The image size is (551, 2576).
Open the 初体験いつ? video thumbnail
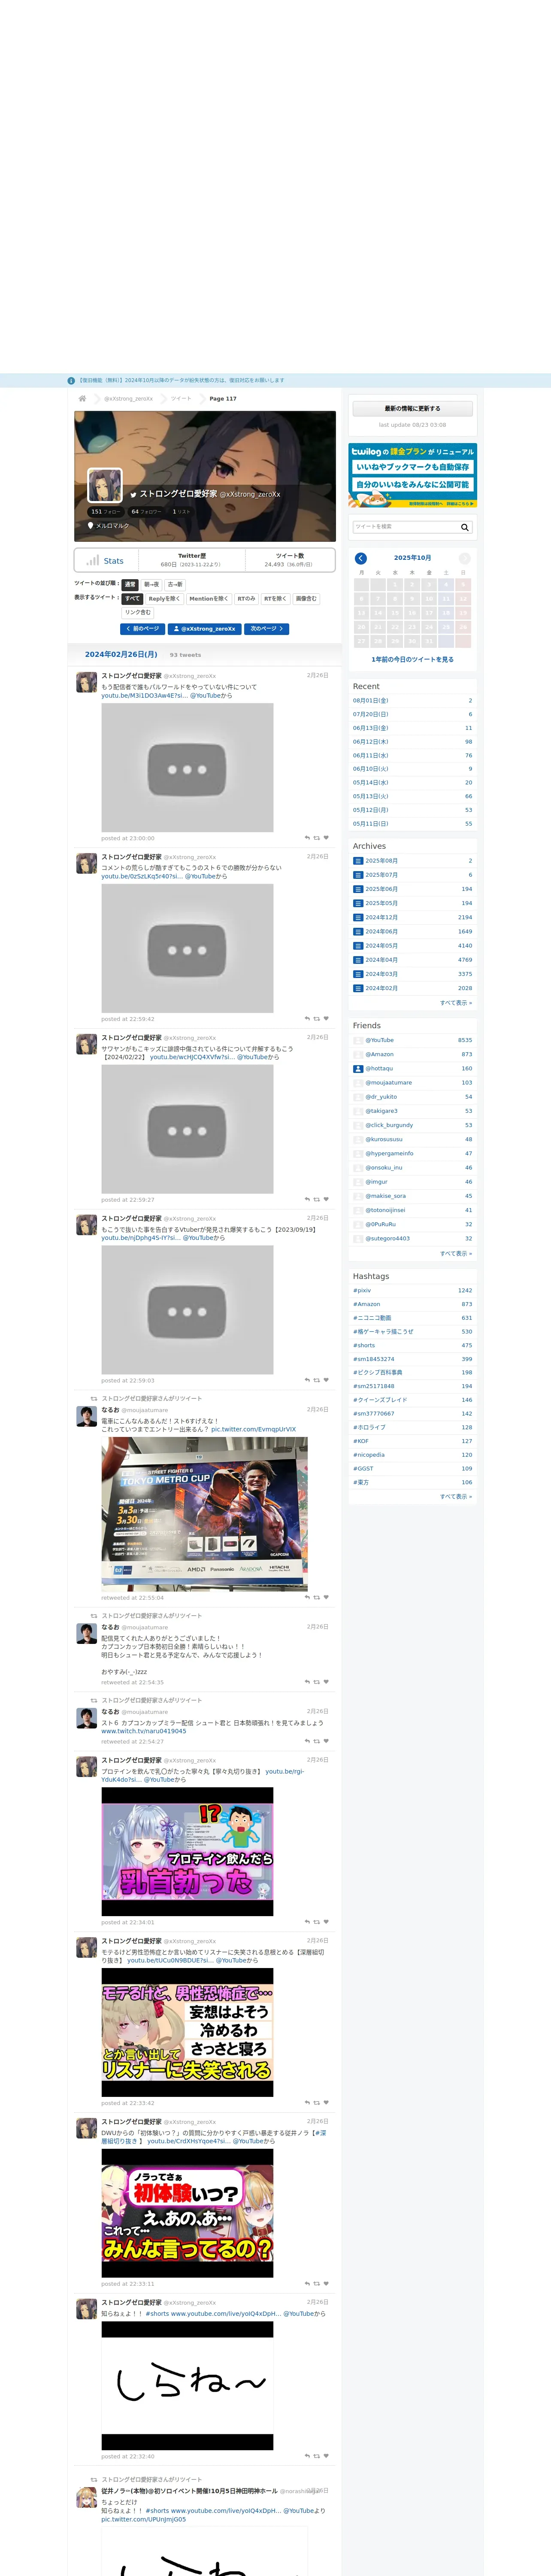pyautogui.click(x=187, y=2213)
